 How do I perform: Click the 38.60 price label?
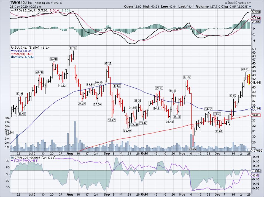pyautogui.click(x=173, y=91)
